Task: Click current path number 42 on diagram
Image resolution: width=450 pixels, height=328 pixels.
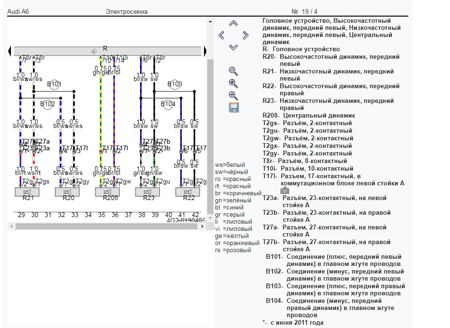Action: [x=195, y=215]
